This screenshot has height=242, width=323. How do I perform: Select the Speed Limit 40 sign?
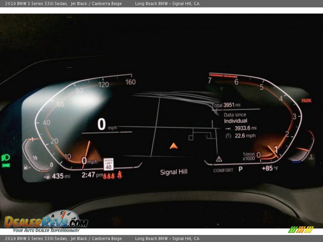point(108,164)
